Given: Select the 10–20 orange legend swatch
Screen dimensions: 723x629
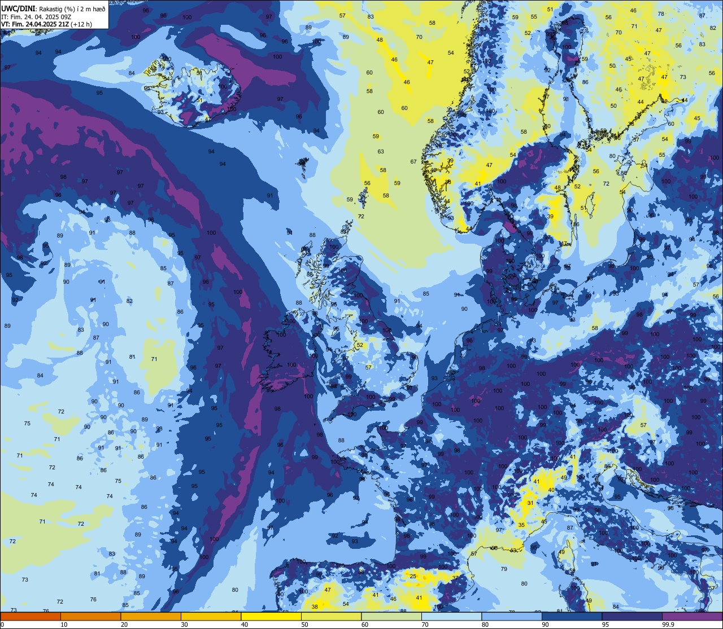Looking at the screenshot, I should pyautogui.click(x=90, y=616).
